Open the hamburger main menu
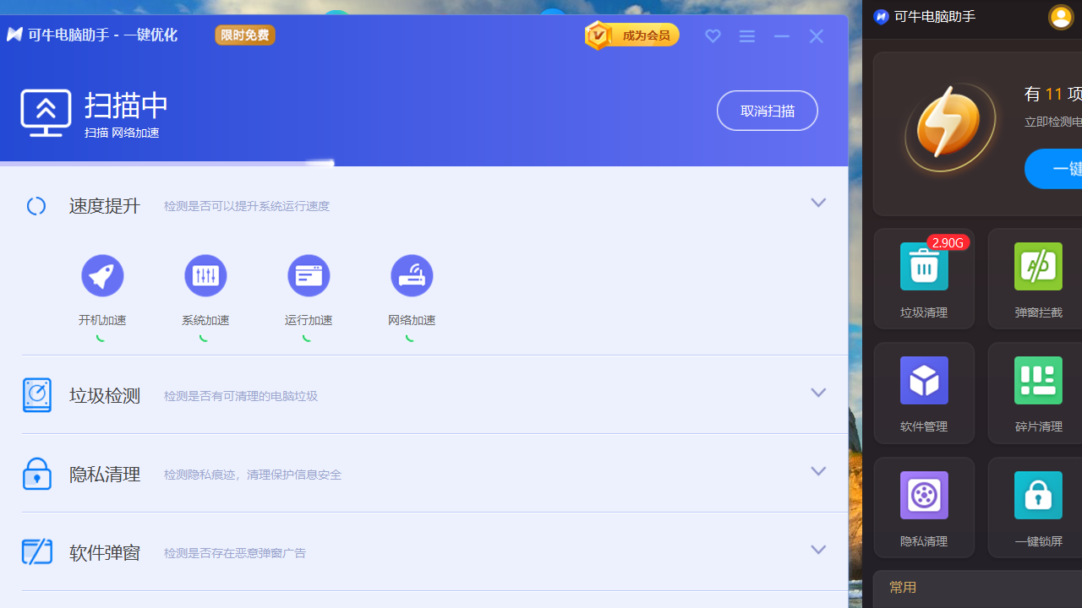 (746, 35)
